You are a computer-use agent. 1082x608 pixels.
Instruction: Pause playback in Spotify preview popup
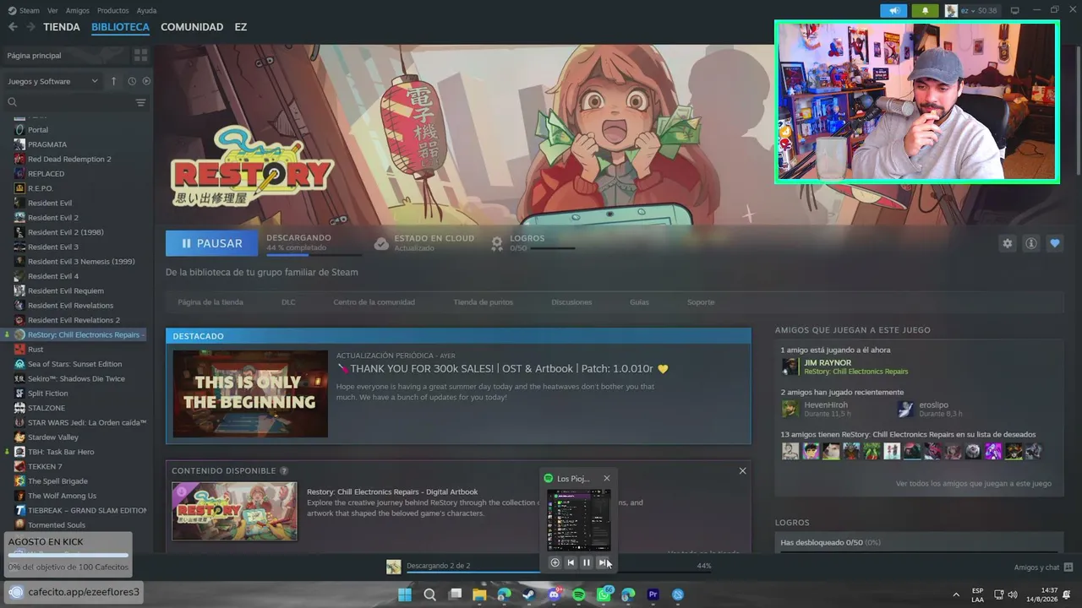[587, 562]
